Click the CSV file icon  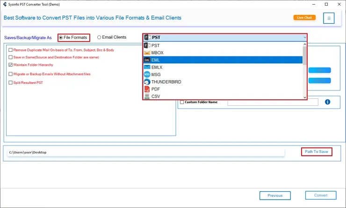click(x=147, y=96)
